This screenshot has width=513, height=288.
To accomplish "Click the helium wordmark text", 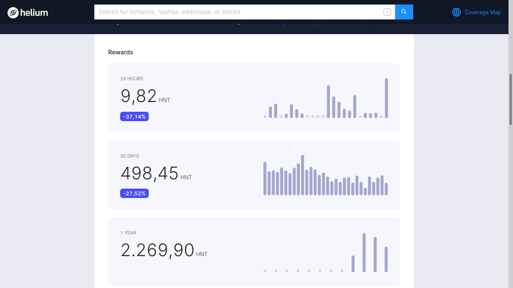I will point(34,13).
